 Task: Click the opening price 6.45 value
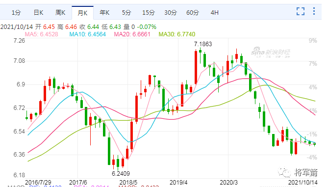coord(49,27)
